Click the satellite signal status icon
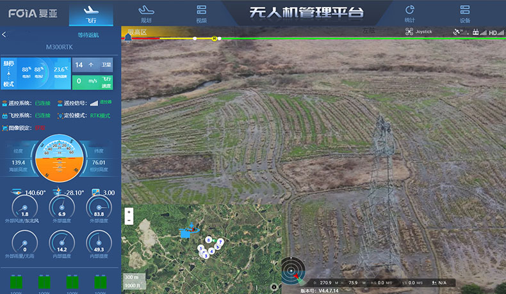This screenshot has height=294, width=506. tap(457, 32)
